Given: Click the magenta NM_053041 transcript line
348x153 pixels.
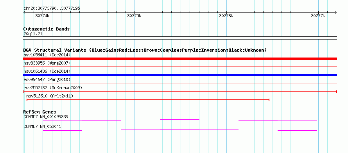Looking at the screenshot, I should (x=180, y=130).
